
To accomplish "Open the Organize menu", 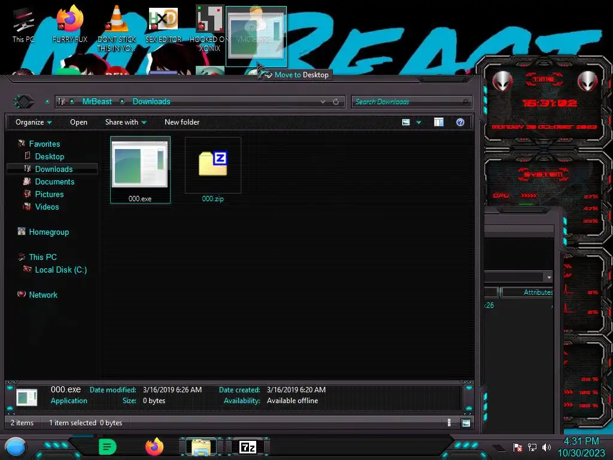I will coord(34,122).
